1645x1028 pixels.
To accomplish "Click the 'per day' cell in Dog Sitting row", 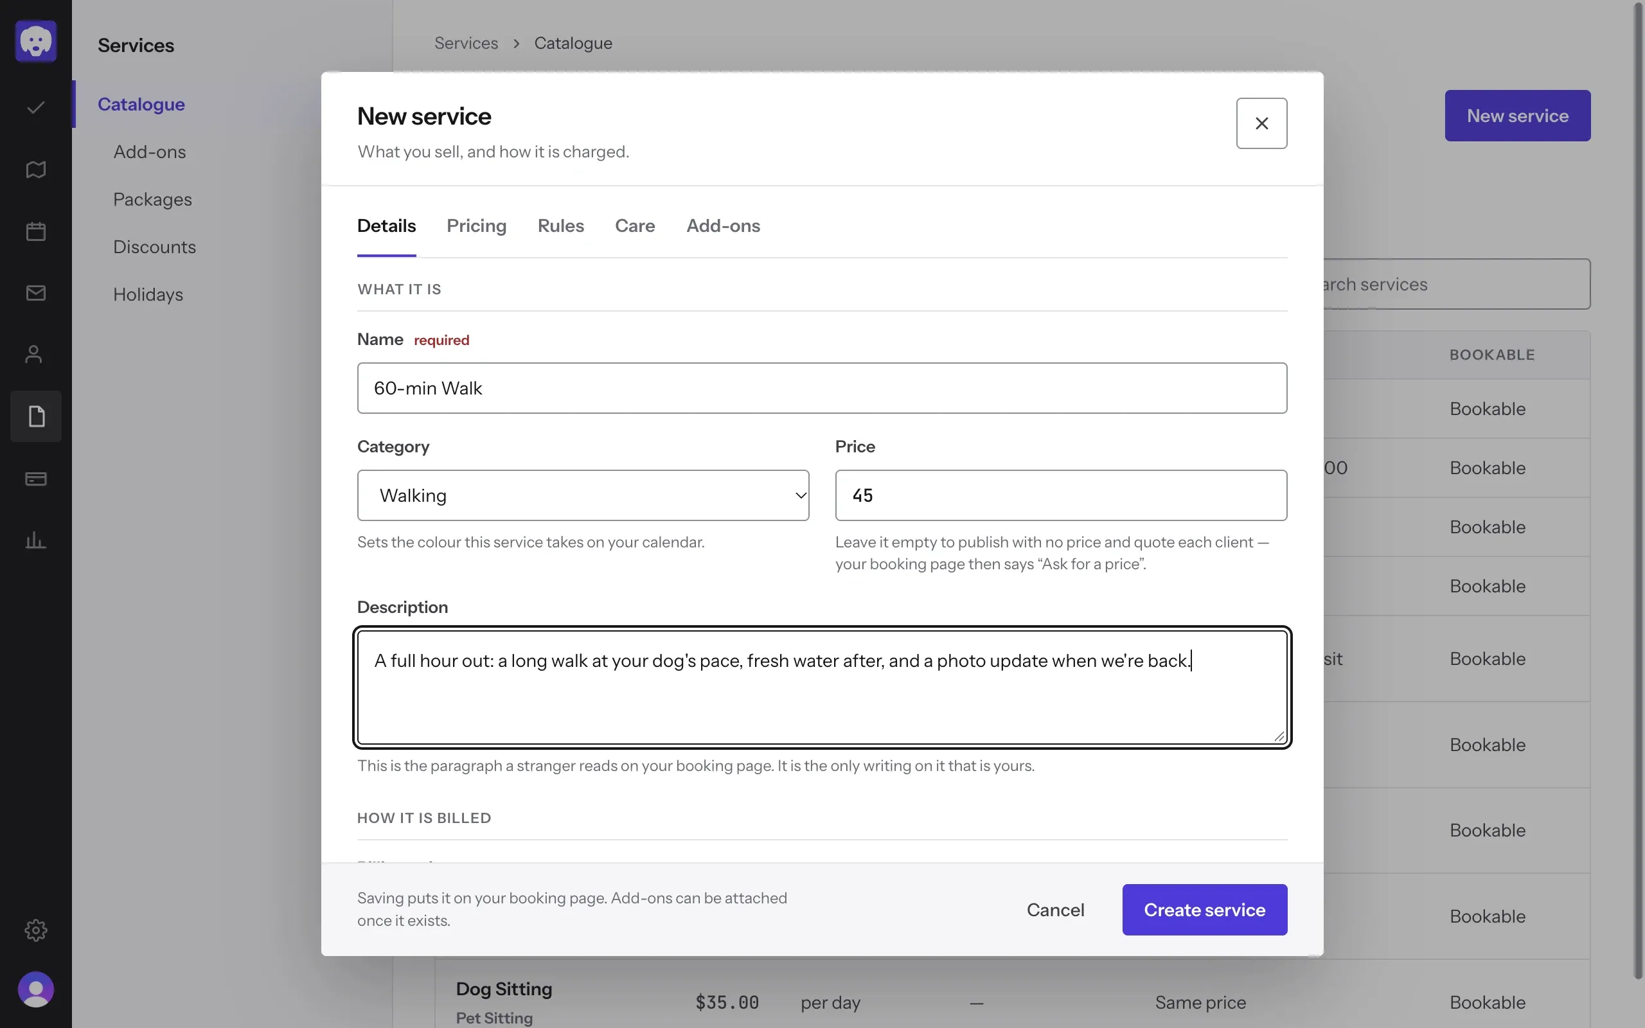I will [x=830, y=1002].
